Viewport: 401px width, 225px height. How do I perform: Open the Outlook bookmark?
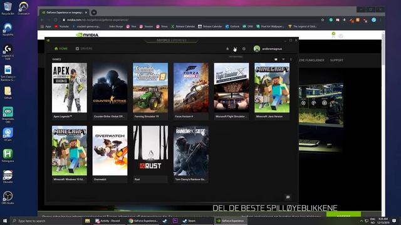[232, 26]
